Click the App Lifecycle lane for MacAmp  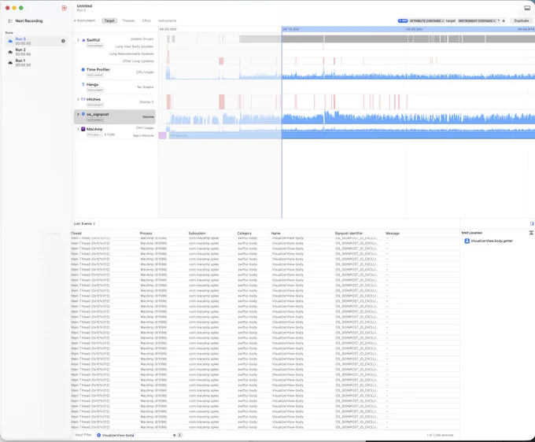coord(347,135)
